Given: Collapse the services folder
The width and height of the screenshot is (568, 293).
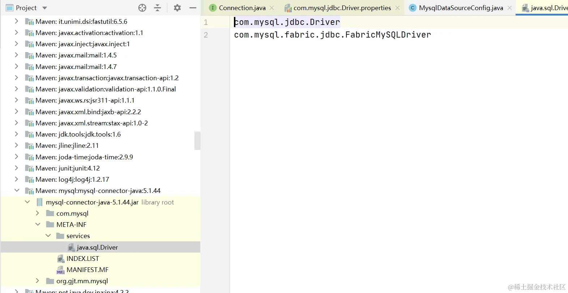Looking at the screenshot, I should [48, 236].
